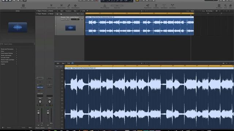Open the tracks area Functions menu
The image size is (234, 131).
[68, 11]
